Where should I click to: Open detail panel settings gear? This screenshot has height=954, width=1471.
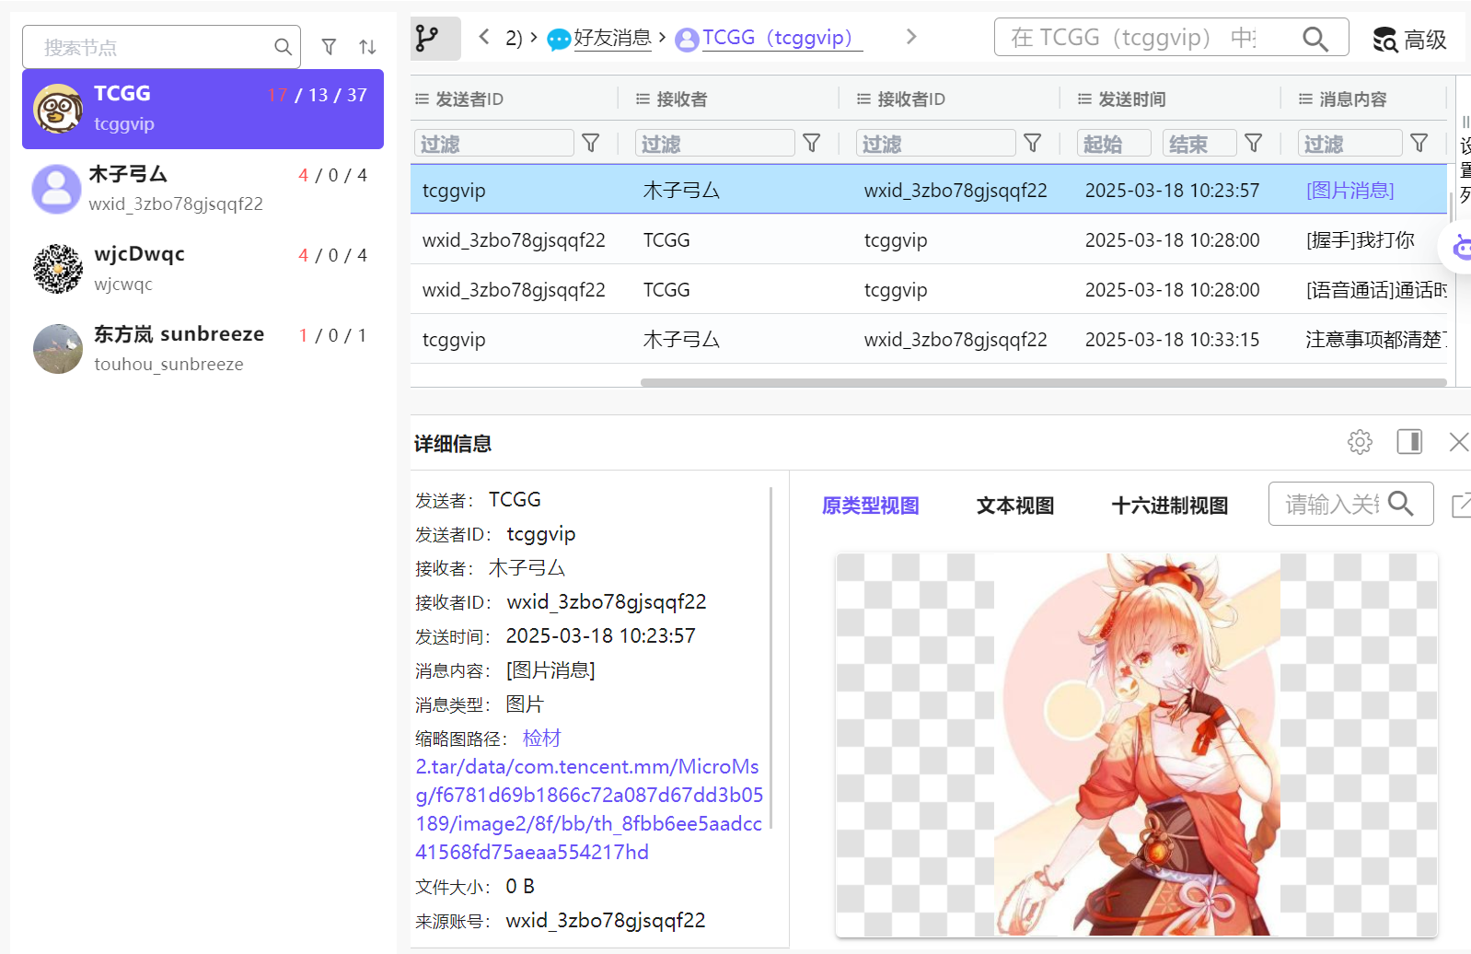[1360, 442]
